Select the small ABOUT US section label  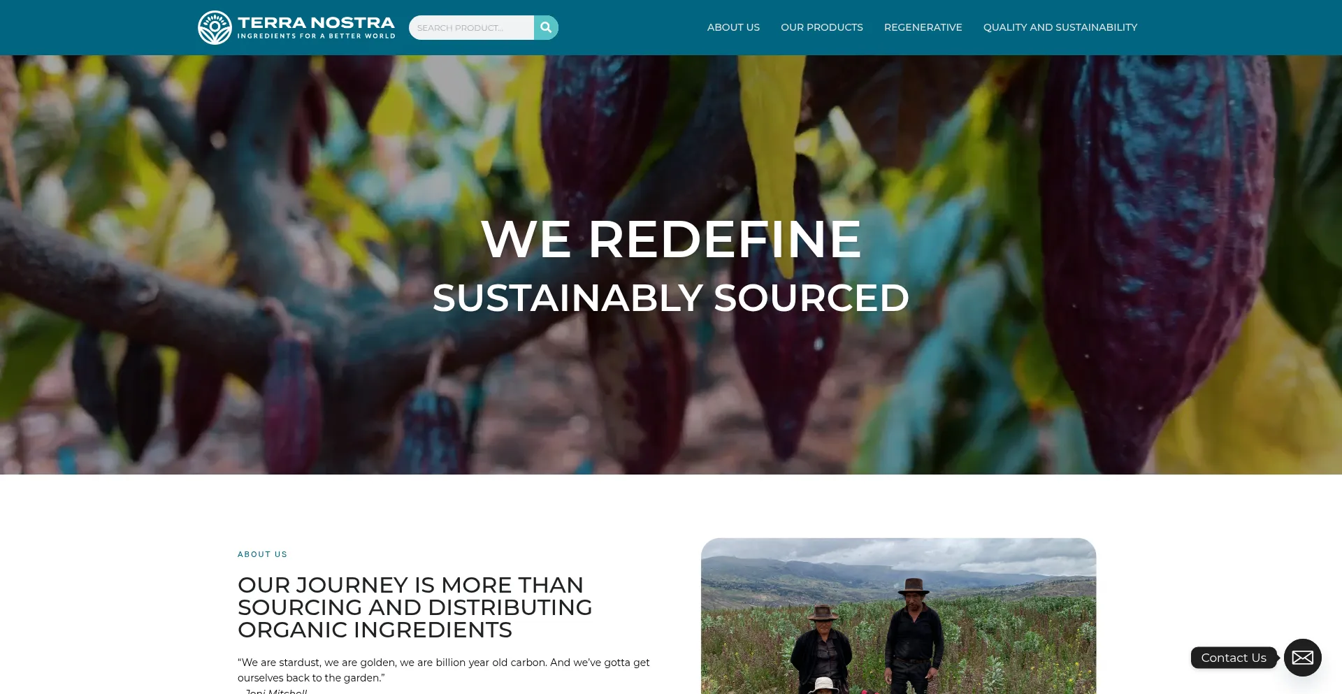262,554
